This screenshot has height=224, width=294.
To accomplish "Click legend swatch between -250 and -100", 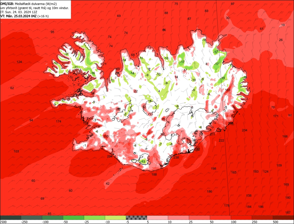I will pyautogui.click(x=31, y=218).
